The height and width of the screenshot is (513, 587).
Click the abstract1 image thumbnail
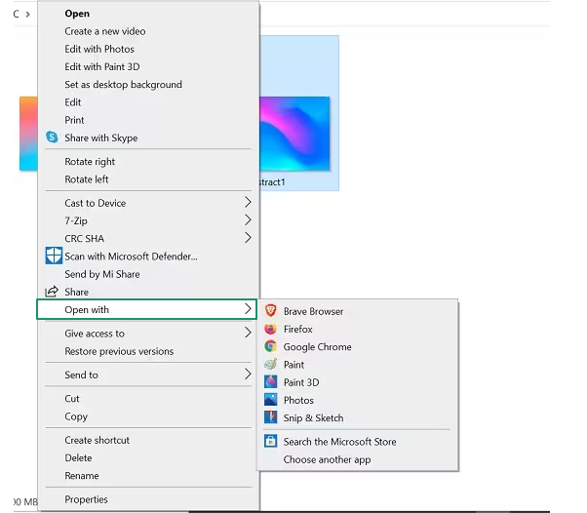pos(294,134)
